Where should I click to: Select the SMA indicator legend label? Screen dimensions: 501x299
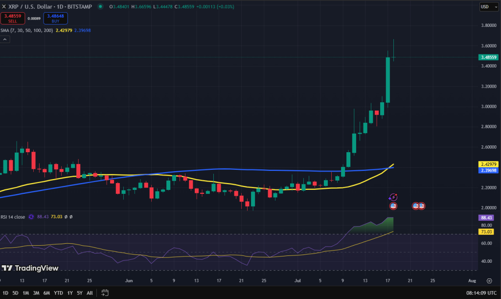[26, 30]
